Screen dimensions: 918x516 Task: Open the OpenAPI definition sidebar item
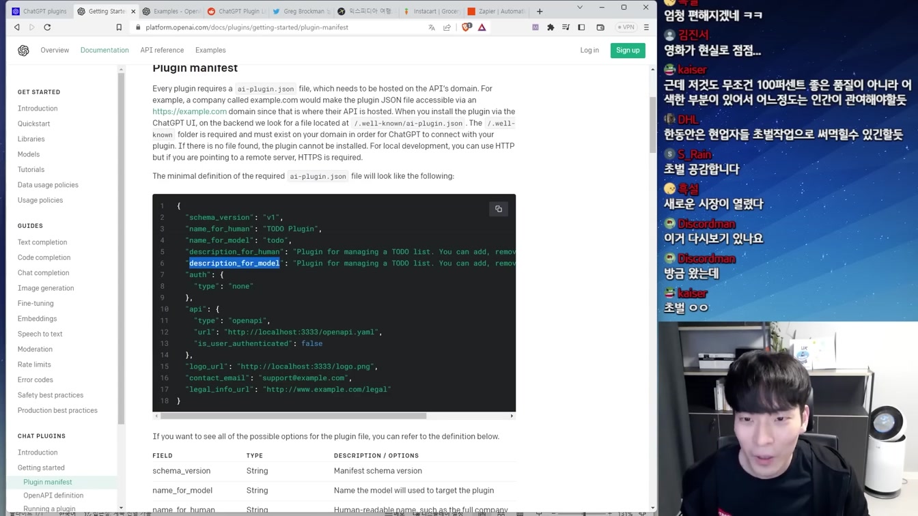tap(53, 496)
